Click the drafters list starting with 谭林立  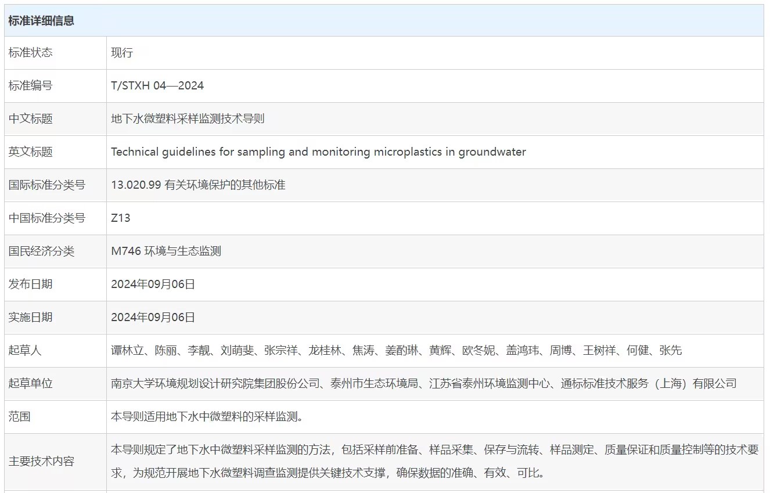click(397, 351)
